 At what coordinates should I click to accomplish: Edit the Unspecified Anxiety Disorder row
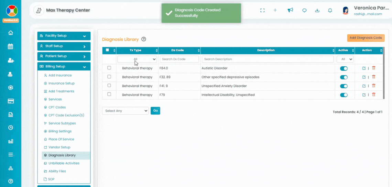[364, 86]
